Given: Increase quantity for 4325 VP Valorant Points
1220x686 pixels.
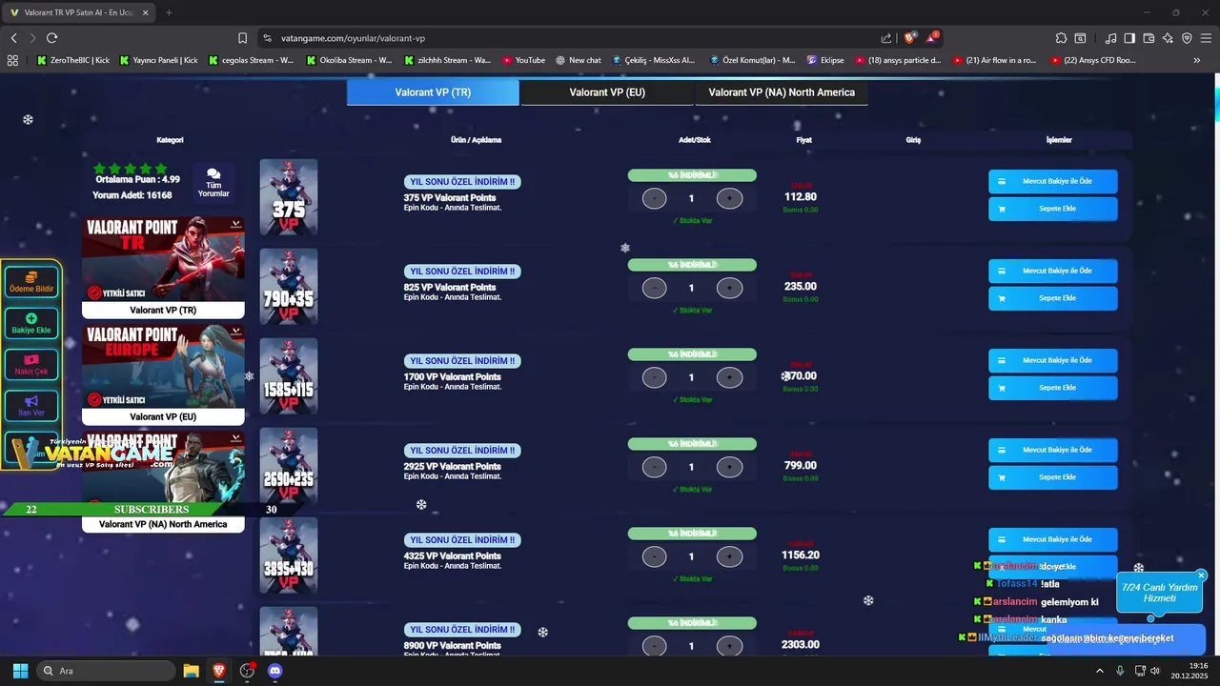Looking at the screenshot, I should click(x=729, y=556).
